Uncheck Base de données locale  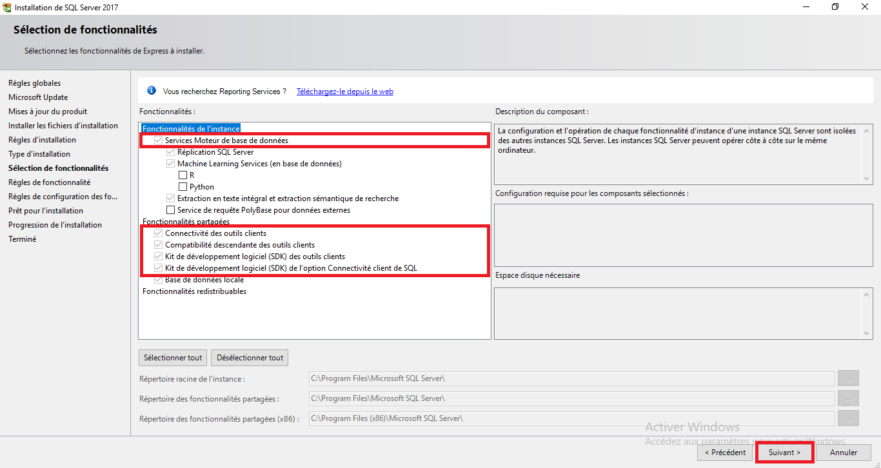159,280
